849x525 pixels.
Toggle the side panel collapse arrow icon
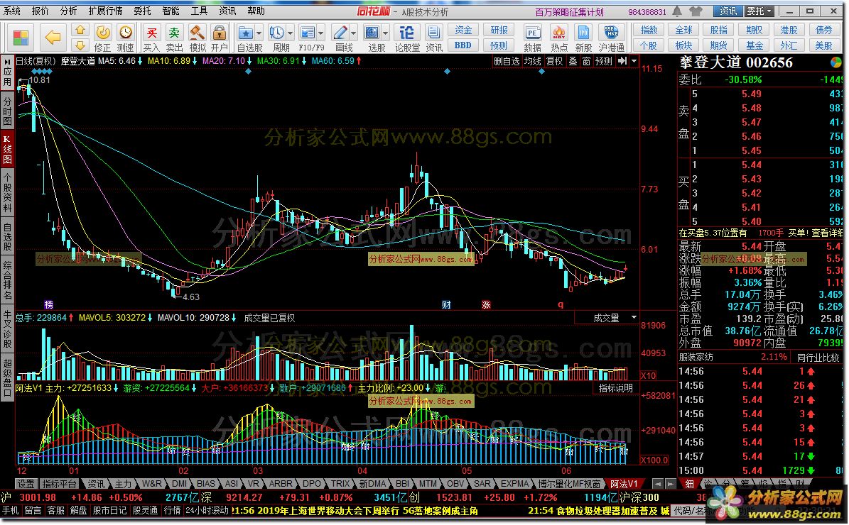622,61
